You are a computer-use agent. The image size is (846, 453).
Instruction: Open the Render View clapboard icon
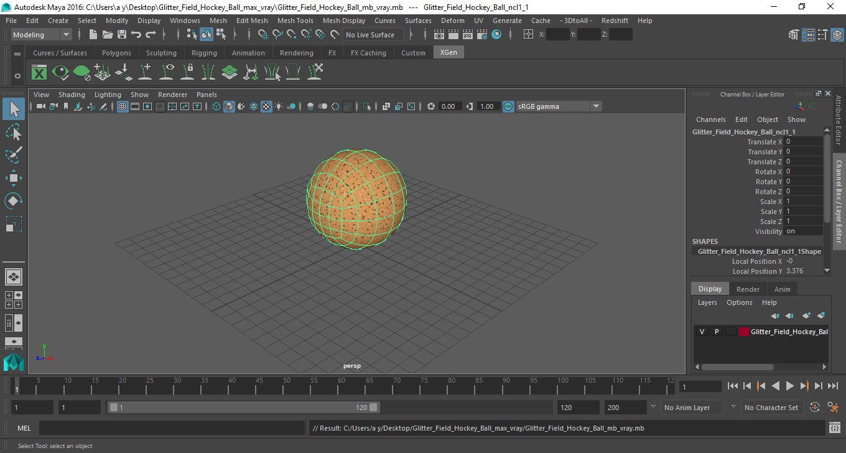[439, 35]
